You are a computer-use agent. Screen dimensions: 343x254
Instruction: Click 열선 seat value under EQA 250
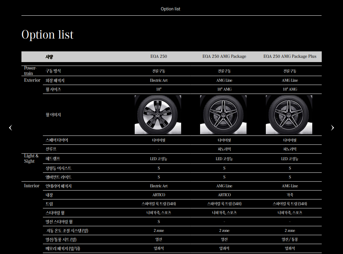(x=159, y=240)
